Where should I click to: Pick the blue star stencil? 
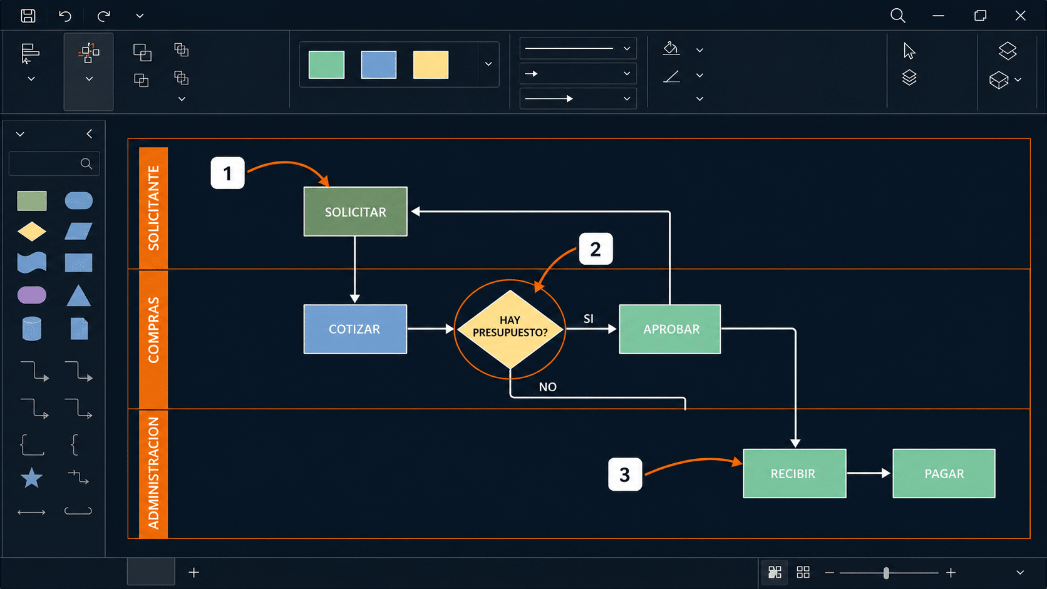(32, 479)
